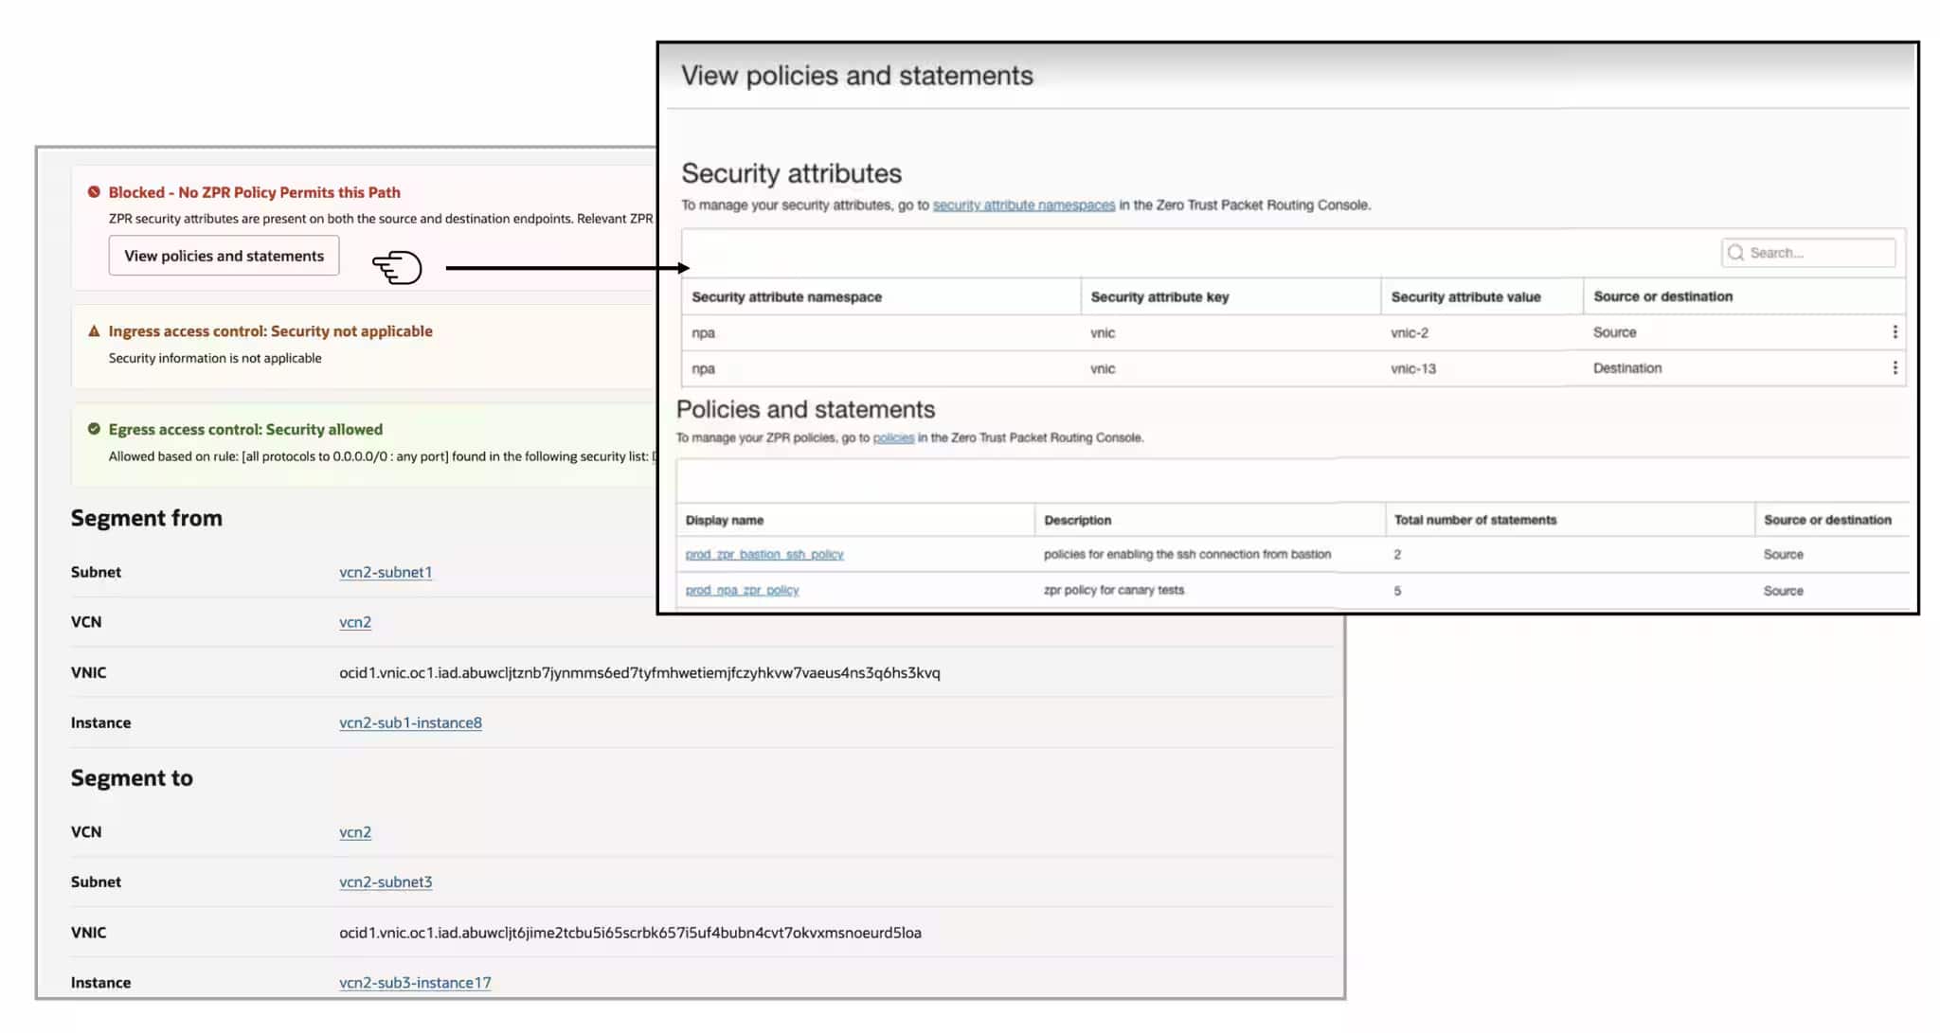Open vcn2-subnet3 subnet link
1940x1033 pixels.
pyautogui.click(x=386, y=882)
